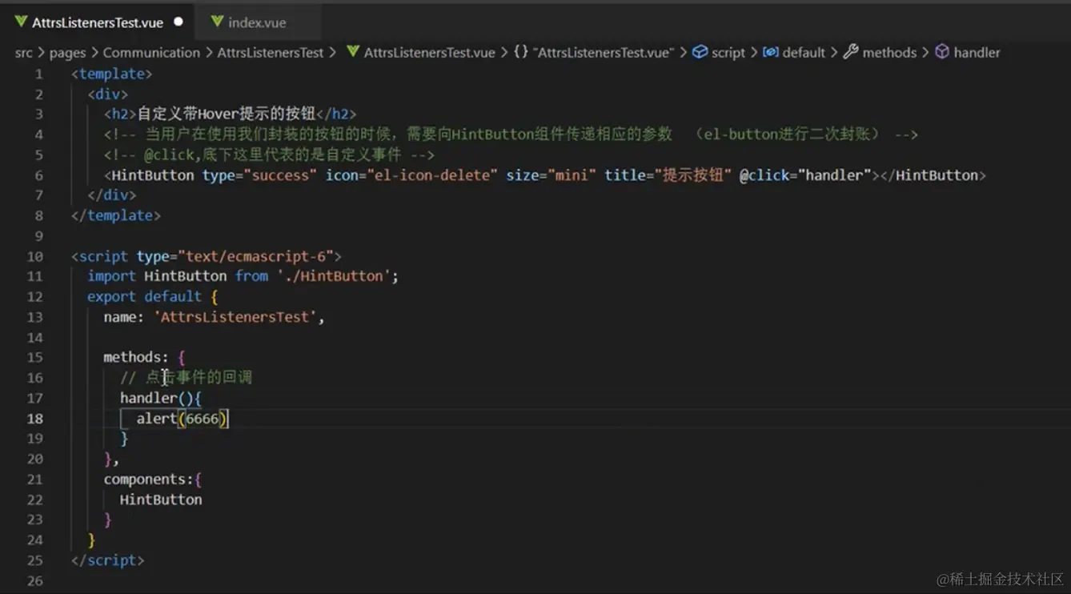Click the opening <div> tag on line 2
1071x594 pixels.
coord(108,94)
